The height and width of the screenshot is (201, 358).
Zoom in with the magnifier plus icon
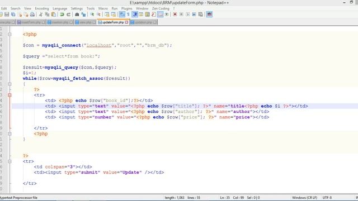pyautogui.click(x=92, y=15)
